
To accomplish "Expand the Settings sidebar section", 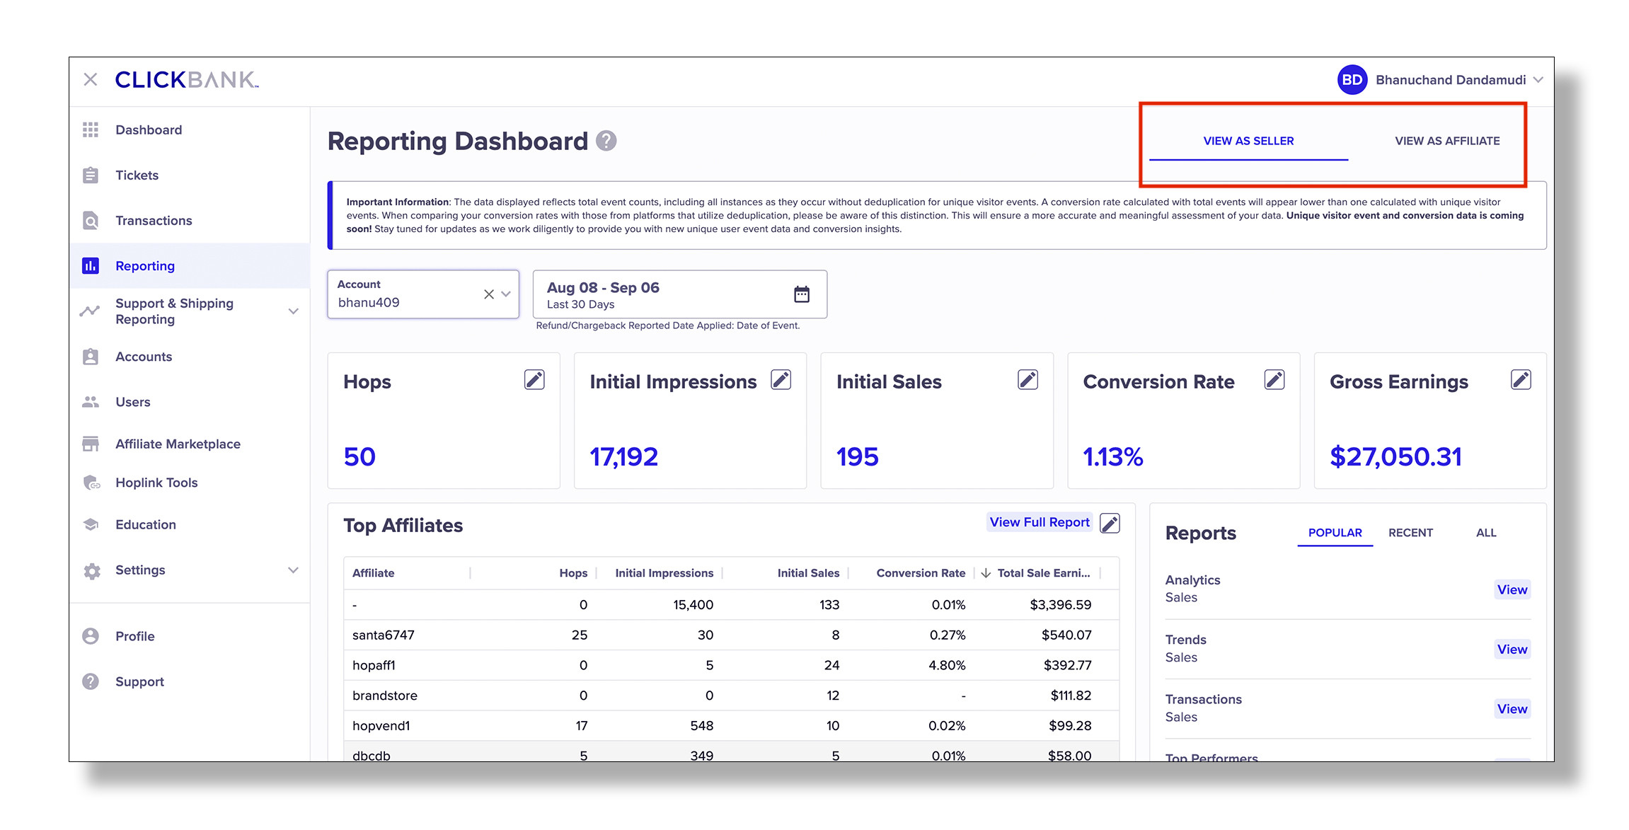I will (294, 570).
